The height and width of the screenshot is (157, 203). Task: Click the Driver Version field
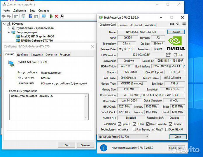coord(151,95)
